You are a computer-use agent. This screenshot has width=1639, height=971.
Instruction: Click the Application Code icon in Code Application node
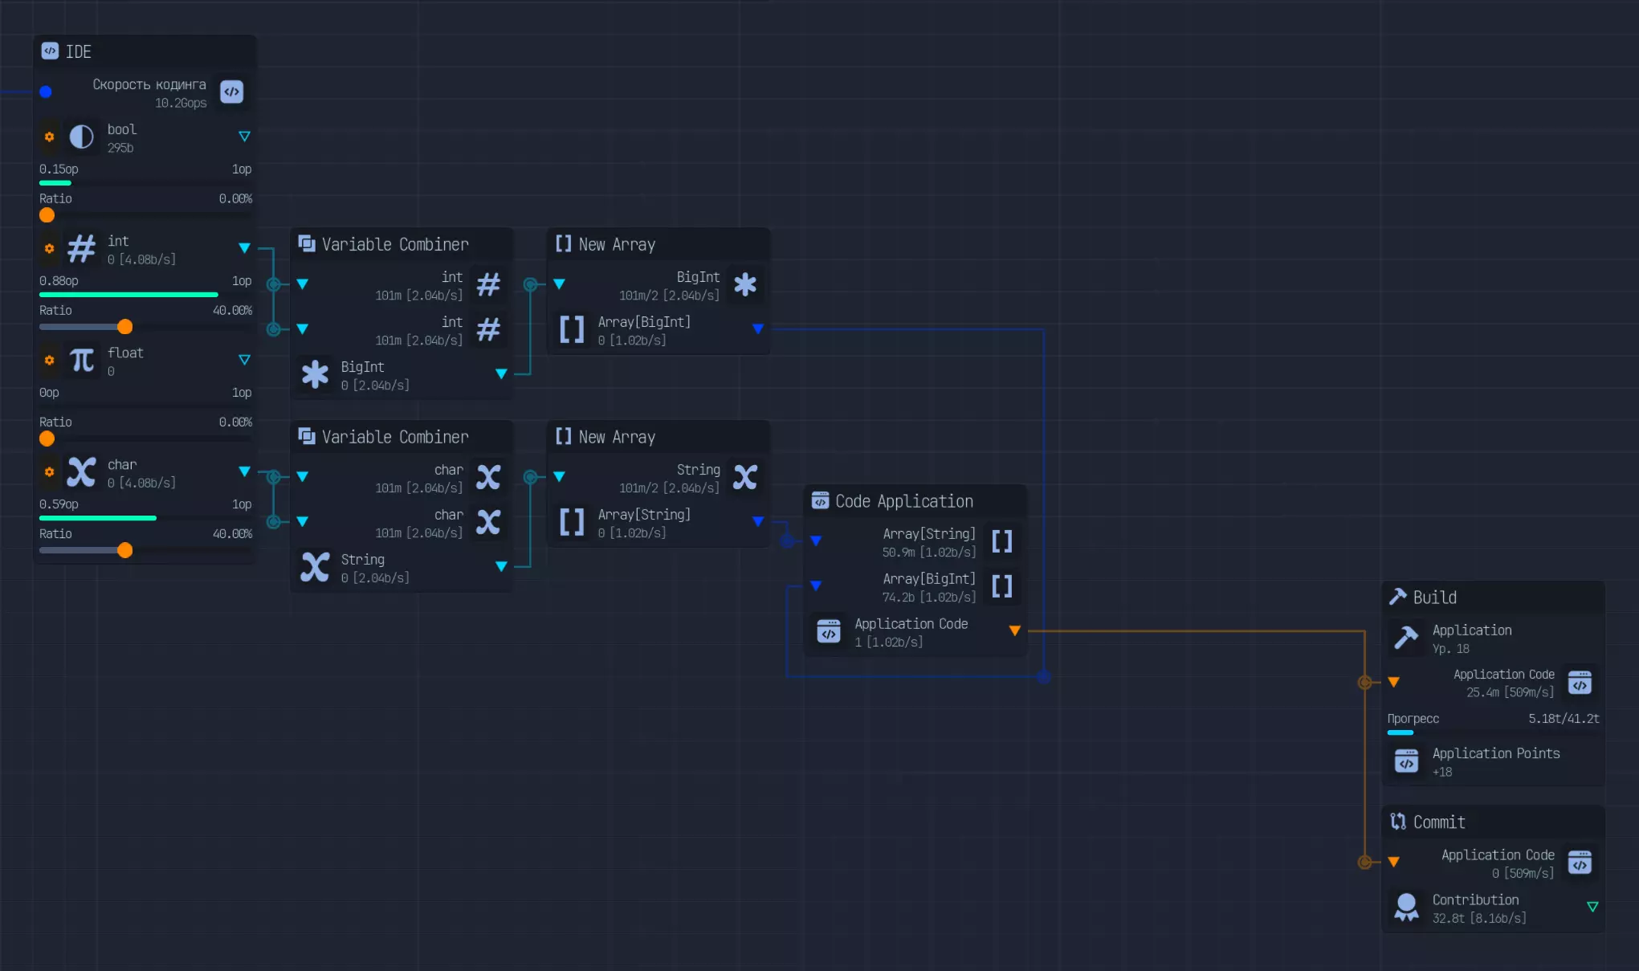pyautogui.click(x=829, y=632)
